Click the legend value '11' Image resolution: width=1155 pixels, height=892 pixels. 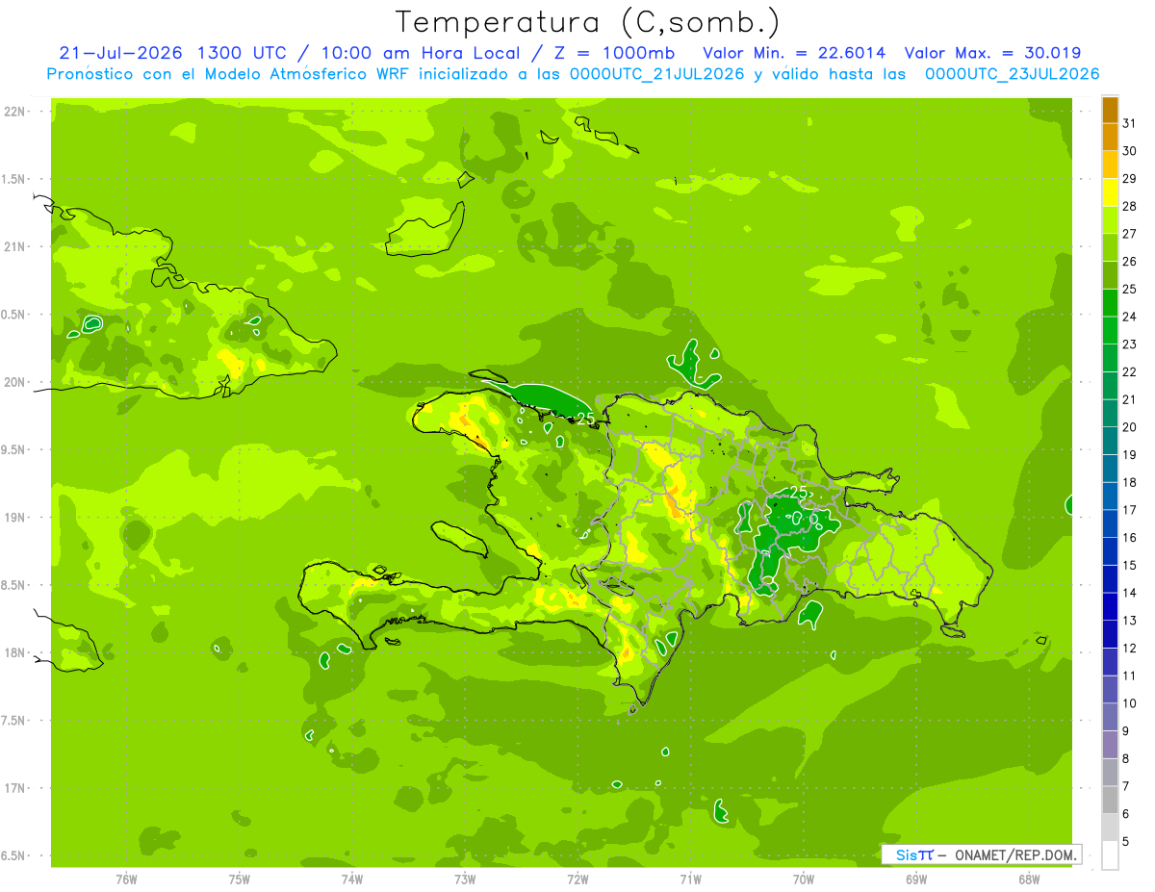click(x=1130, y=676)
